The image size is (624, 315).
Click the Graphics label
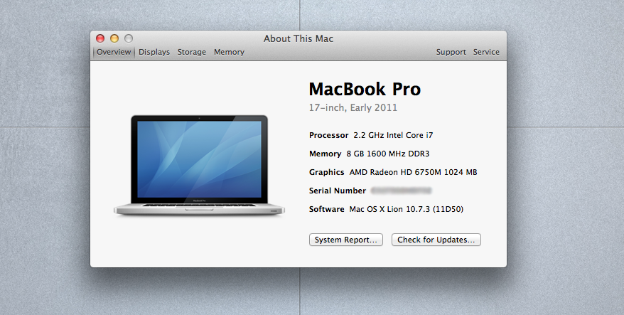click(327, 173)
